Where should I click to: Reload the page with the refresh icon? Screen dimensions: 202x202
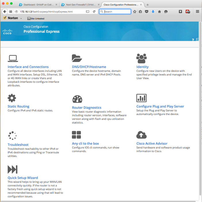(94, 12)
